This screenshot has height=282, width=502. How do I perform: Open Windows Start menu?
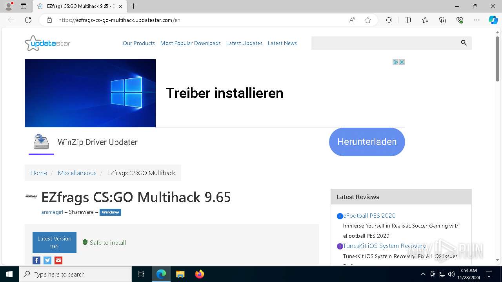pyautogui.click(x=9, y=274)
